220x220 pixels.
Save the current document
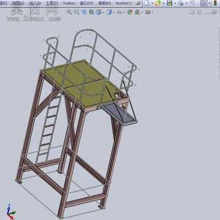point(169,3)
